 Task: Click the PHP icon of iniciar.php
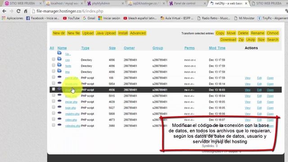[59, 101]
